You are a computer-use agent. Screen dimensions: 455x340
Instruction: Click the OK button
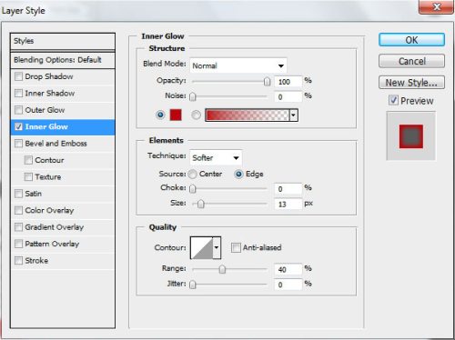(411, 40)
